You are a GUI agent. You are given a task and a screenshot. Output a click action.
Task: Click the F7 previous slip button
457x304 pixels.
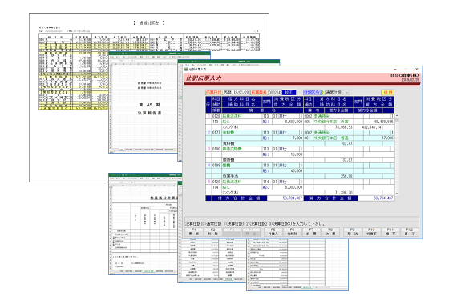click(x=311, y=232)
